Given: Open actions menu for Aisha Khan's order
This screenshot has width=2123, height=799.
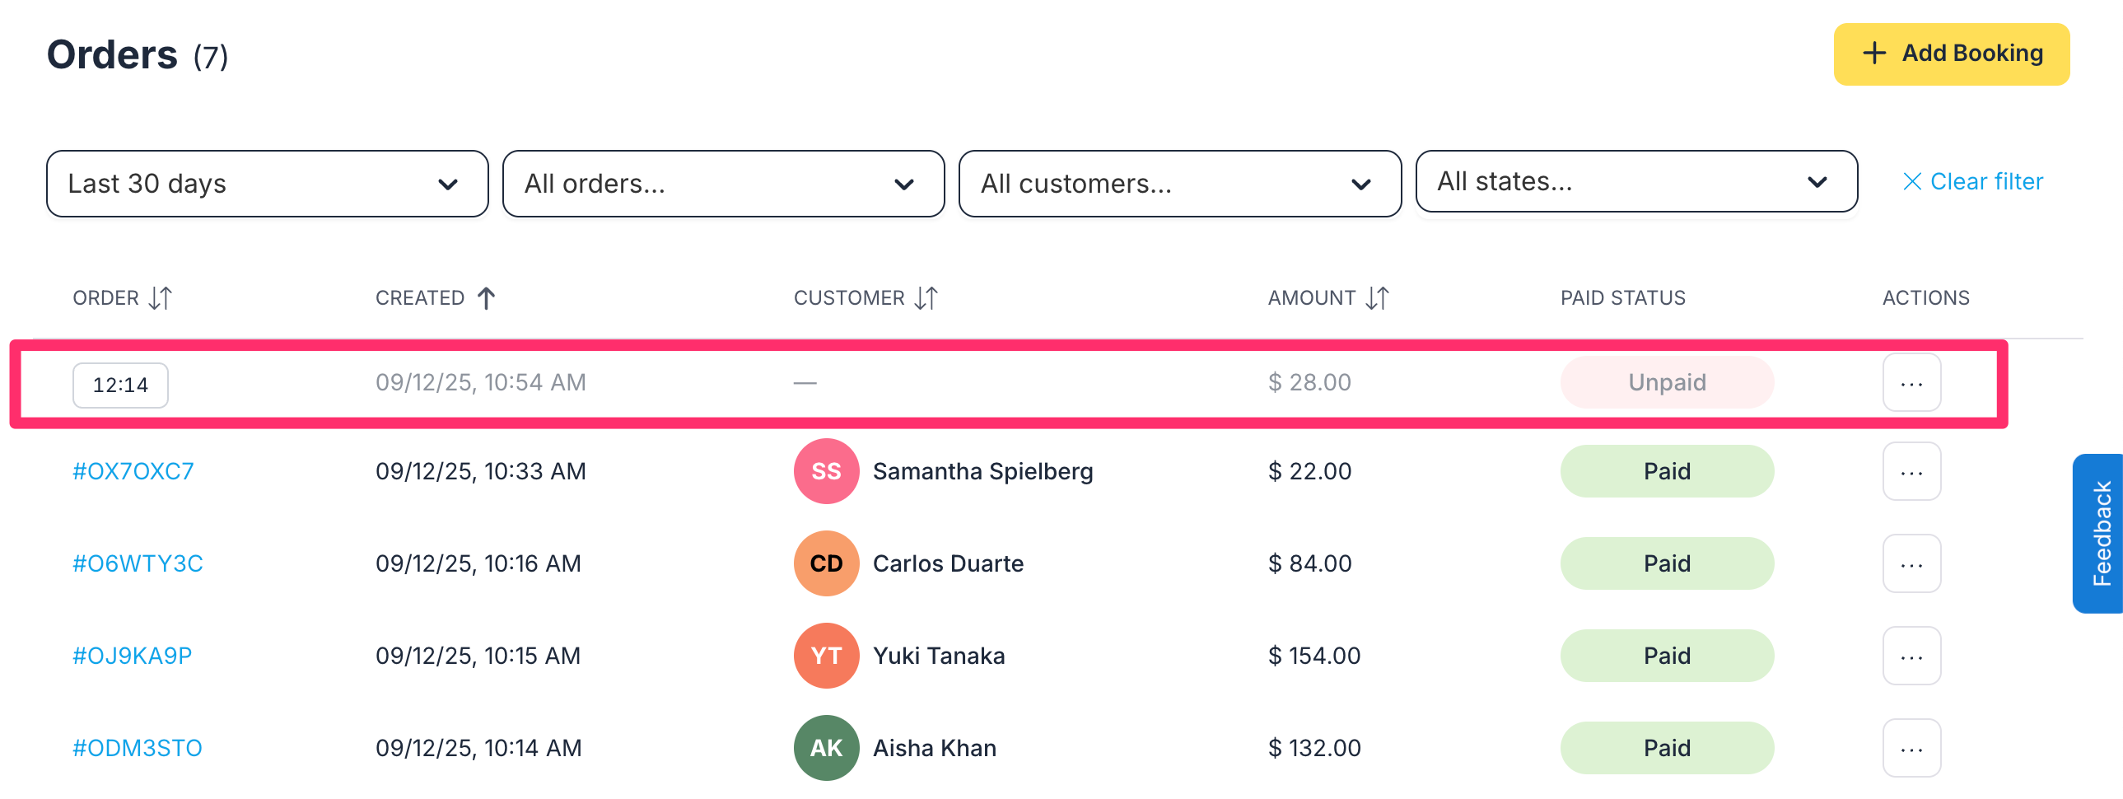Looking at the screenshot, I should (1911, 749).
